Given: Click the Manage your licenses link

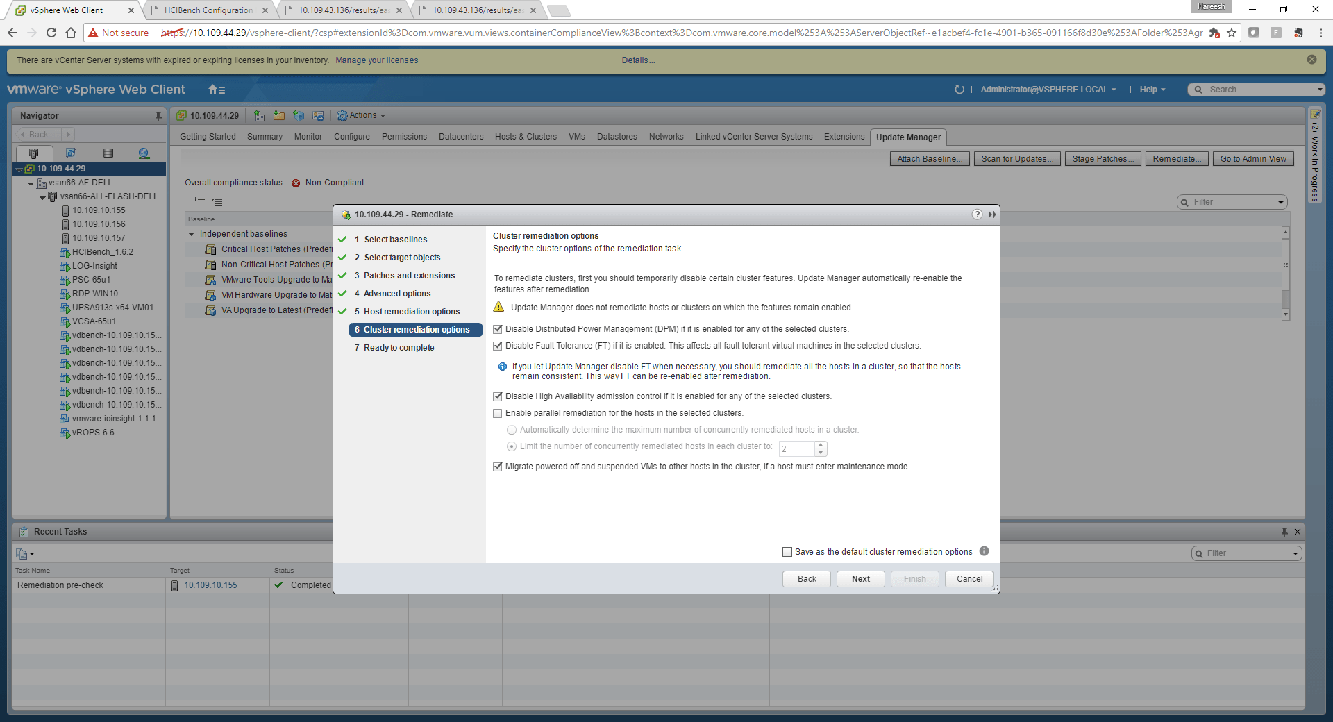Looking at the screenshot, I should [x=376, y=60].
